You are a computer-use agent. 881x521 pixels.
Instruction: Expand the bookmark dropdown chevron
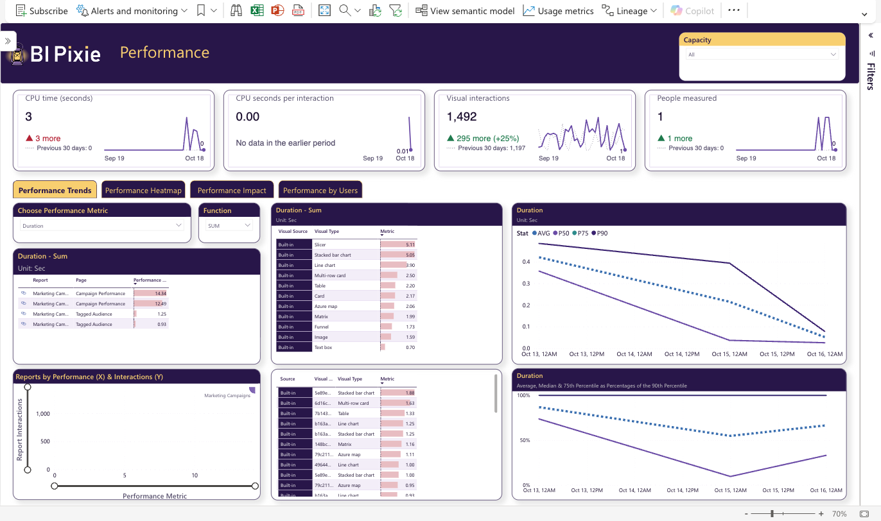pos(214,11)
